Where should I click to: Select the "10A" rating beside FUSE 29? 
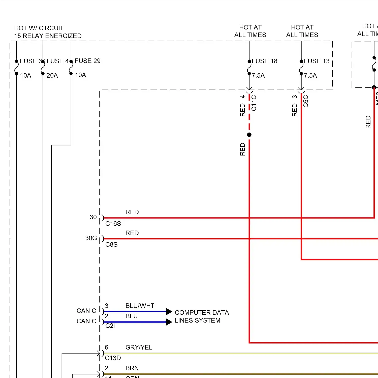81,75
